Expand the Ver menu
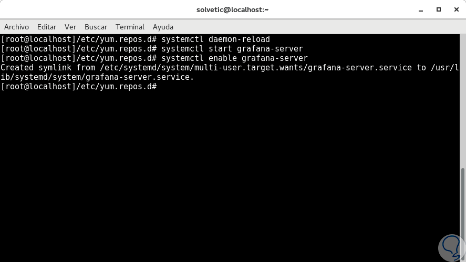Screen dimensions: 466x262 [x=70, y=27]
